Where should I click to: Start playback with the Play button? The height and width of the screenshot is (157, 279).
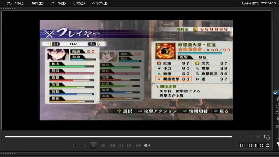[93, 145]
